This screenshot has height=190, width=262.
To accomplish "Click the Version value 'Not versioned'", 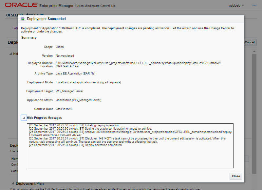I will 65,56.
